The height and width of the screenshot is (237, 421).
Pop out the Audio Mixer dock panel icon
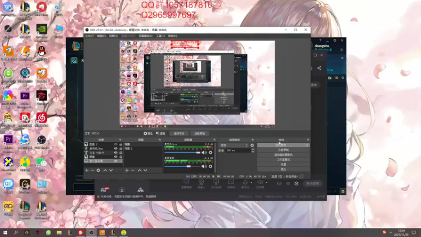(214, 140)
